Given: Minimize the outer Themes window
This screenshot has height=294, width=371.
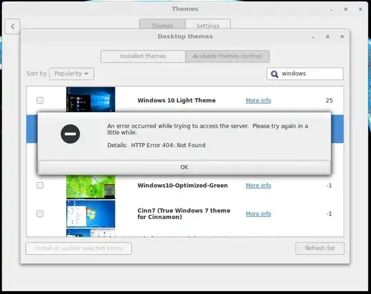Looking at the screenshot, I should (331, 9).
